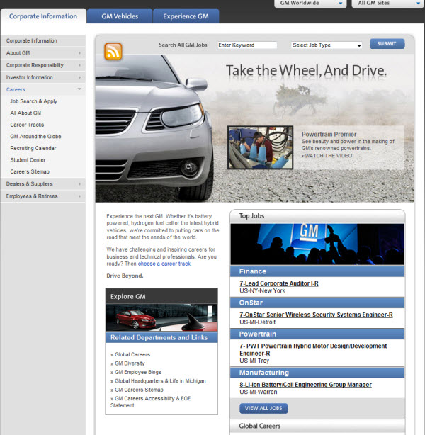Viewport: 425px width, 435px height.
Task: Click the Enter Keyword search field
Action: click(x=247, y=45)
